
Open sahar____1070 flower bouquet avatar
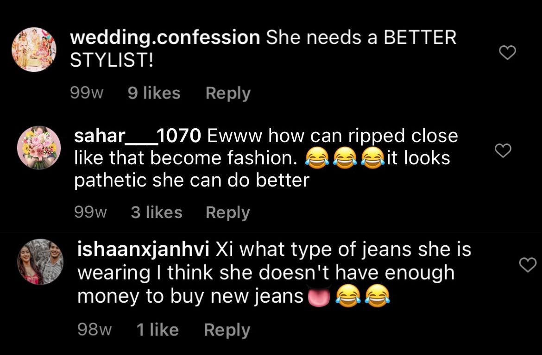pyautogui.click(x=39, y=148)
